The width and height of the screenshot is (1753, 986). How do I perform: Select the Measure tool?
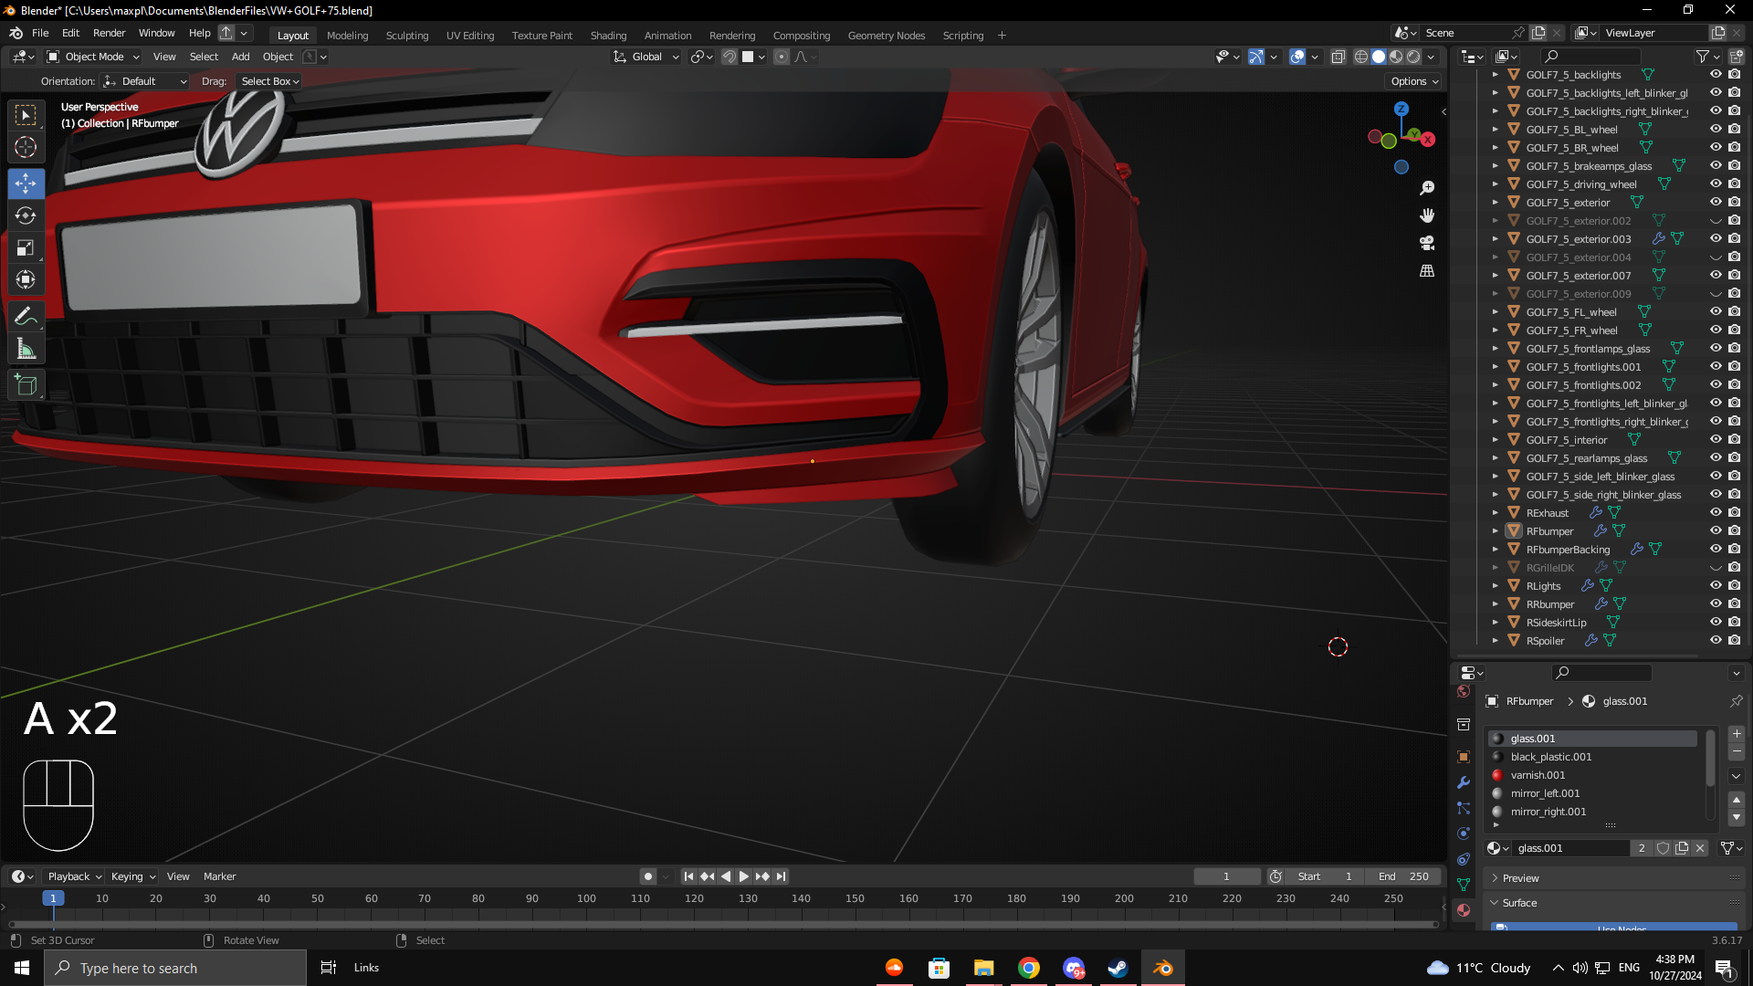click(x=26, y=350)
